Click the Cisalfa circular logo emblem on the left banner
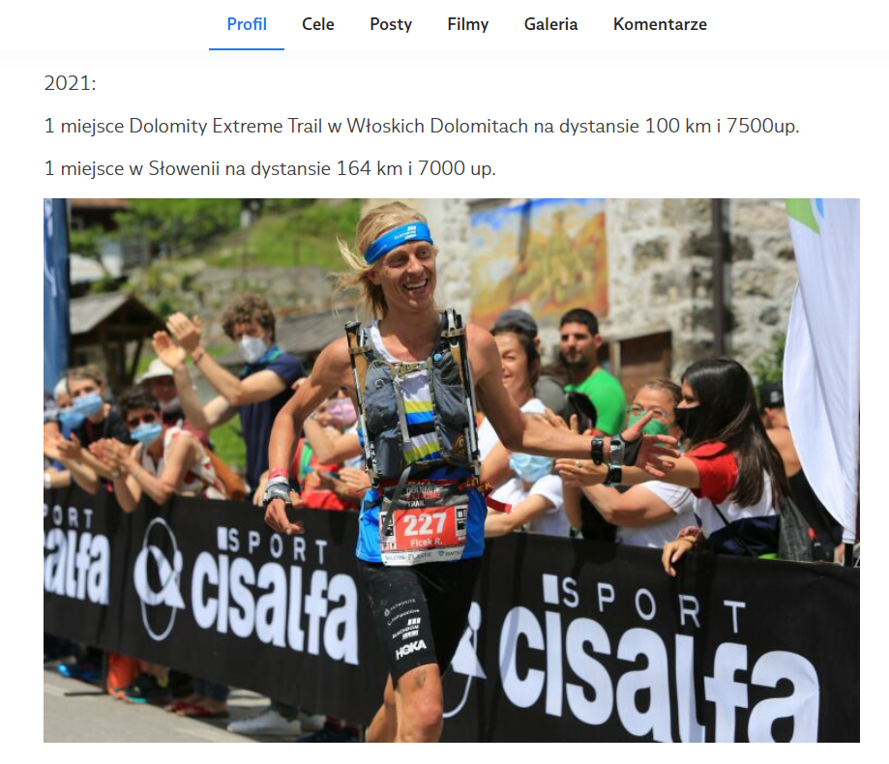Image resolution: width=889 pixels, height=764 pixels. [x=159, y=578]
